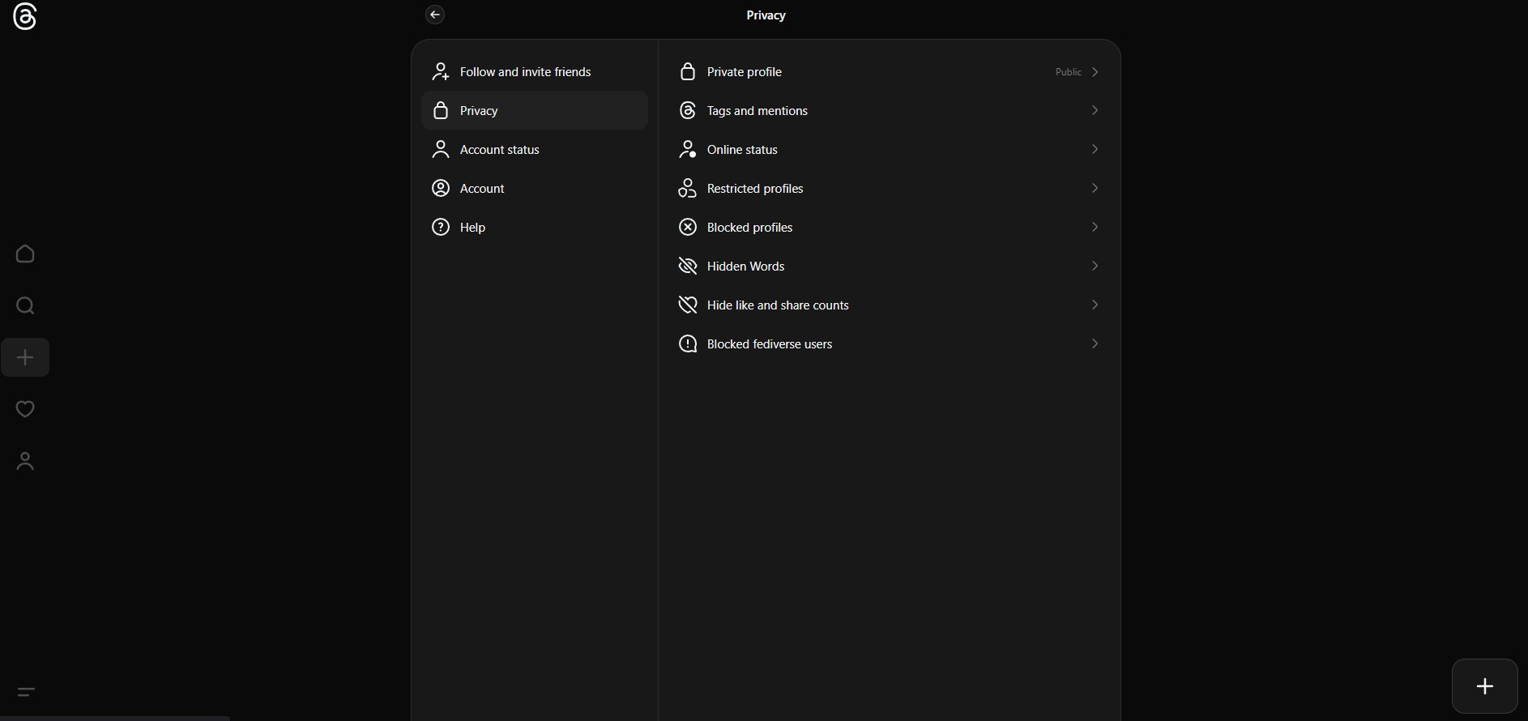
Task: Expand Tags and mentions chevron
Action: (x=1095, y=111)
